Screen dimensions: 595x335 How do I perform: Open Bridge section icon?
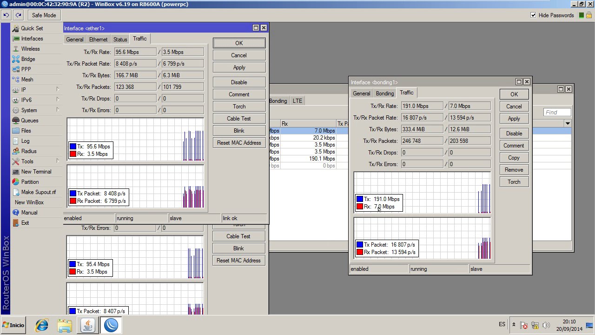click(x=16, y=59)
